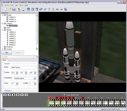Add a torus primitive from the toolbar

[41, 9]
